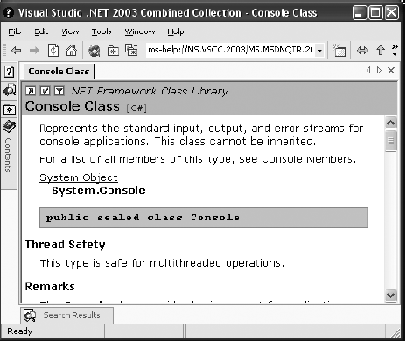Open the Dynamic Help question-mark sidebar icon
Viewport: 406px width, 341px height.
(9, 72)
